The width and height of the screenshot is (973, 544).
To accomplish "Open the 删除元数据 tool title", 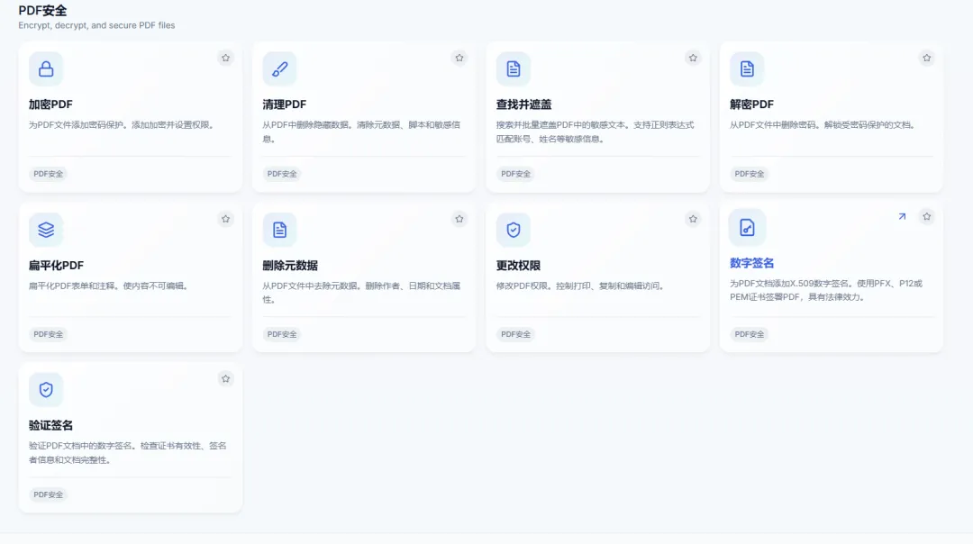I will click(x=290, y=266).
